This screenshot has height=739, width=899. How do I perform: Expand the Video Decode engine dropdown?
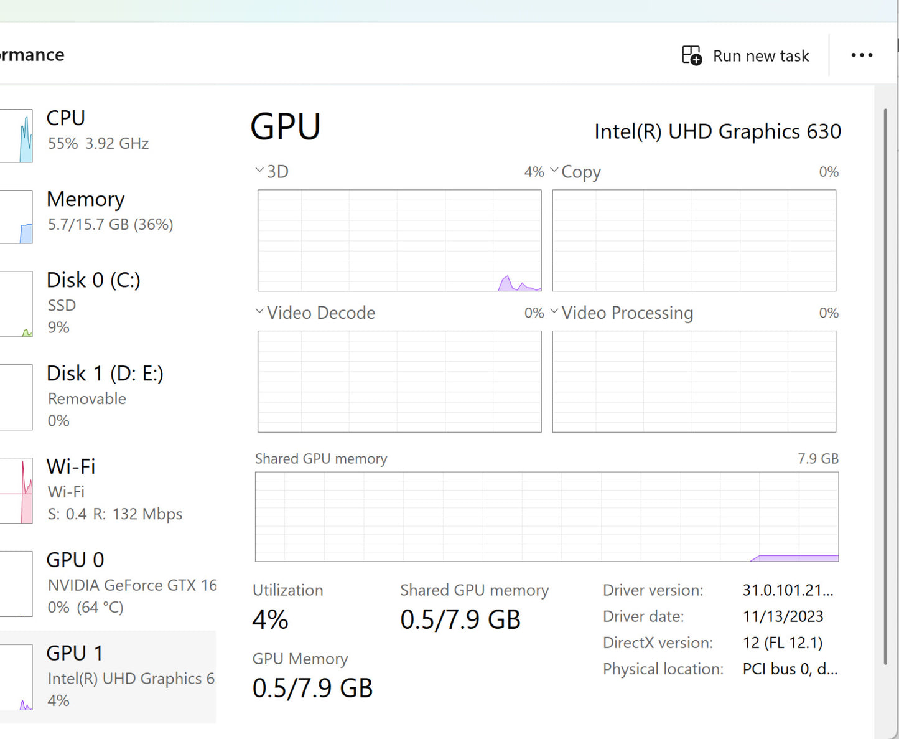tap(259, 311)
